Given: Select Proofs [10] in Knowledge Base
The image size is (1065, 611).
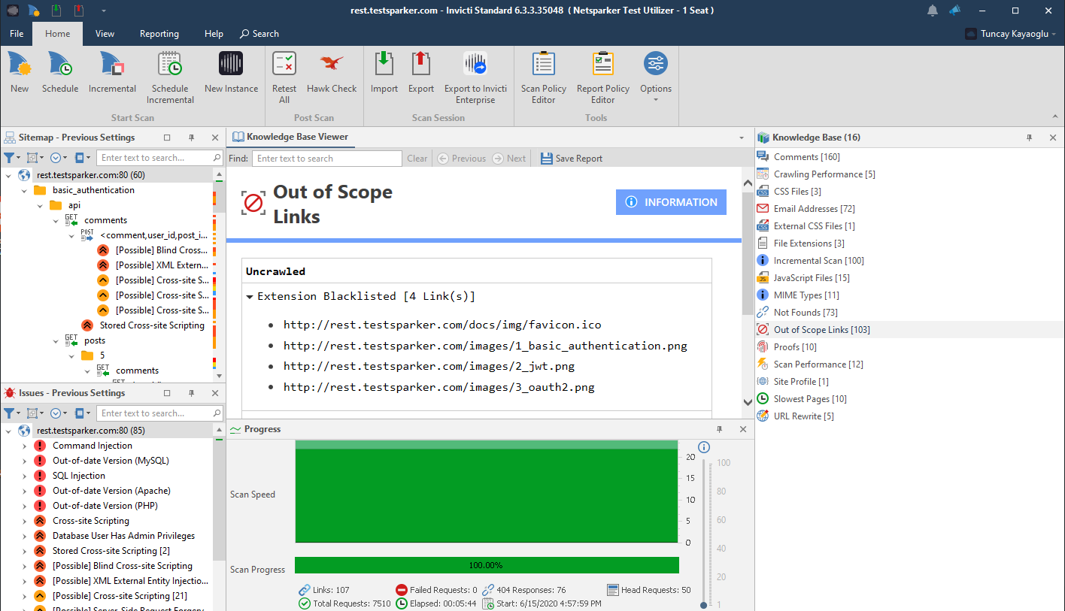Looking at the screenshot, I should pyautogui.click(x=795, y=347).
